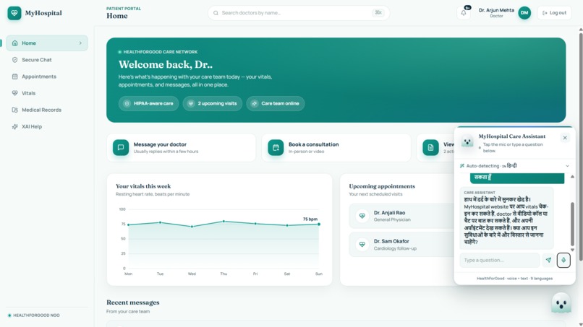583x327 pixels.
Task: Open notifications bell icon
Action: click(464, 12)
